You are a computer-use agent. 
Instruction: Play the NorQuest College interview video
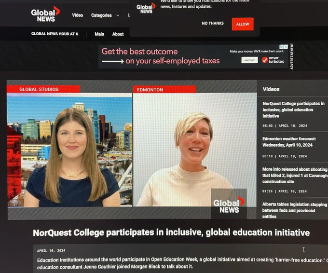coord(132,150)
